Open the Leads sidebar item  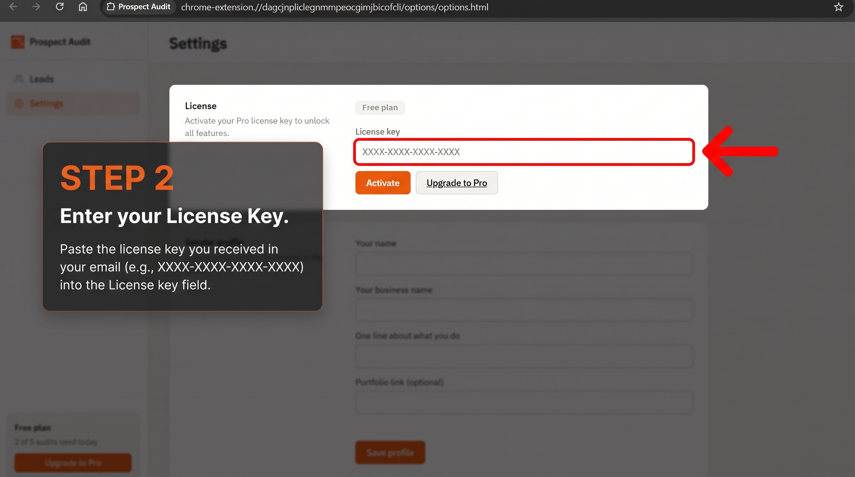pyautogui.click(x=73, y=79)
